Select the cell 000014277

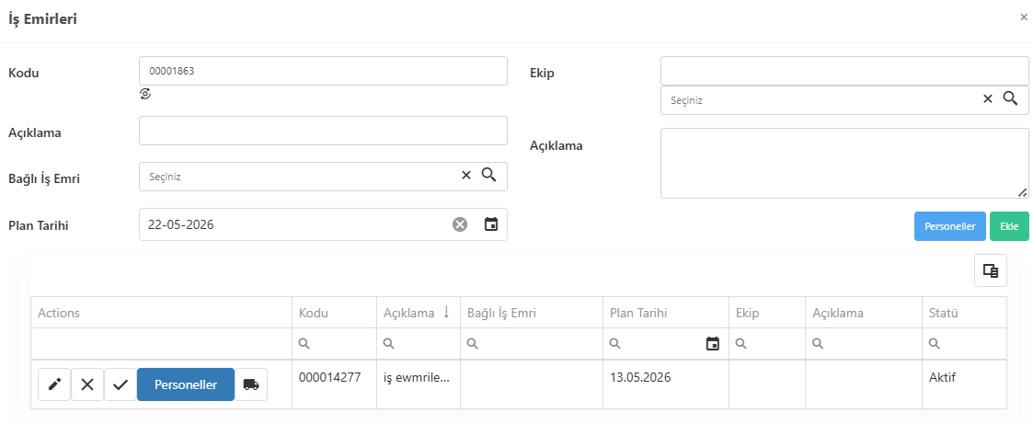(x=334, y=384)
